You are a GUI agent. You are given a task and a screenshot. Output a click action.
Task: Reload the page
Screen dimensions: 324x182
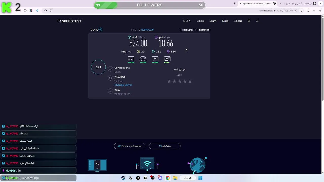(x=308, y=11)
